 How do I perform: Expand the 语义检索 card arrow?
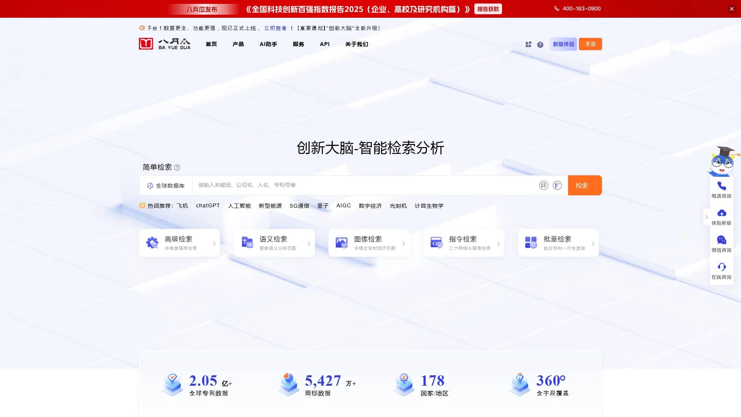pos(309,244)
